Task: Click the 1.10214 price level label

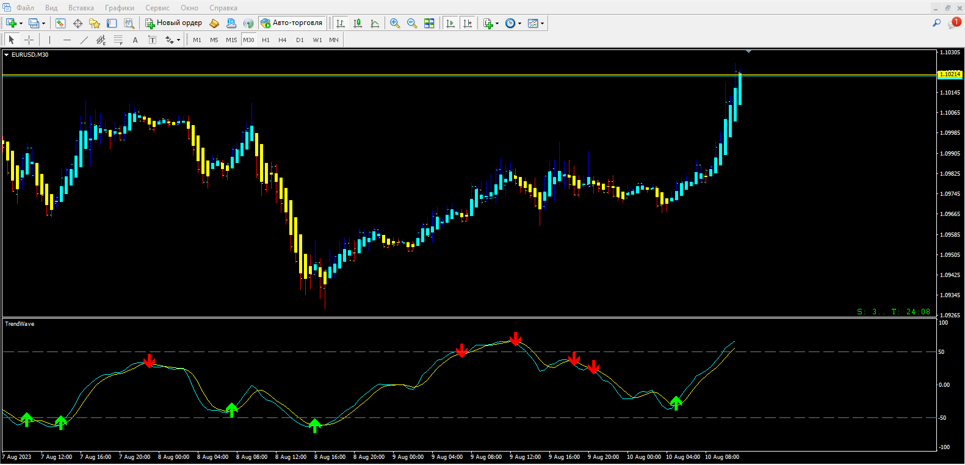Action: tap(950, 74)
